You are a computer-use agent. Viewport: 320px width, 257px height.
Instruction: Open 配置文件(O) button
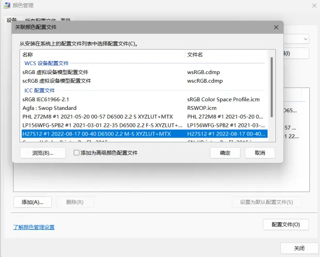pos(286,225)
